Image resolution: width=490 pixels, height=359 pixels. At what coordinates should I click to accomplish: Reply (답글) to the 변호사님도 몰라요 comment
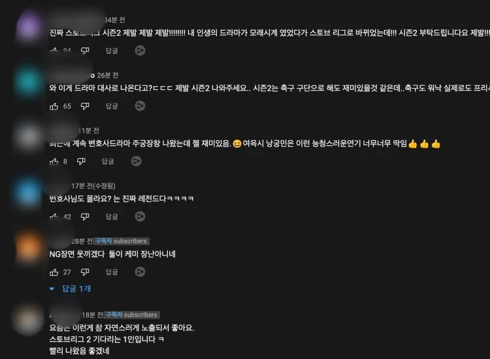point(112,216)
